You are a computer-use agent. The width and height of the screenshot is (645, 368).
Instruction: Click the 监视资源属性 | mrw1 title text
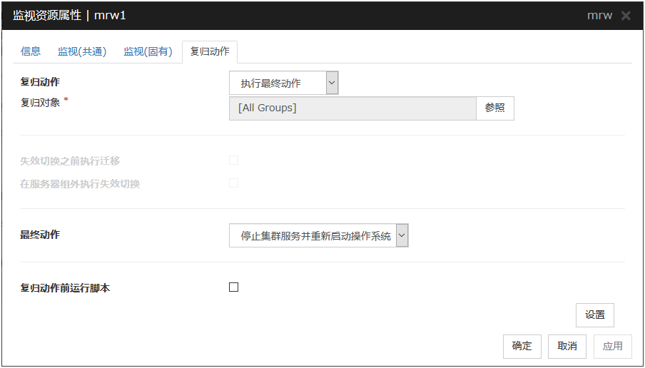point(69,16)
